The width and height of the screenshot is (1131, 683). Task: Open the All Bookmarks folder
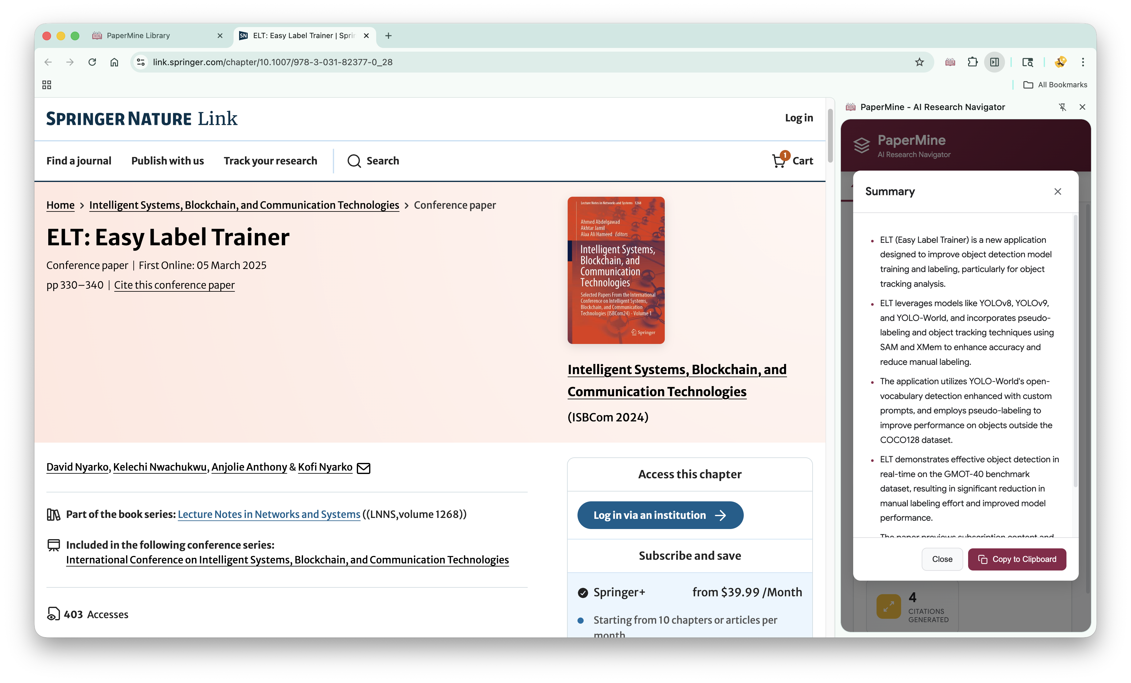tap(1056, 85)
